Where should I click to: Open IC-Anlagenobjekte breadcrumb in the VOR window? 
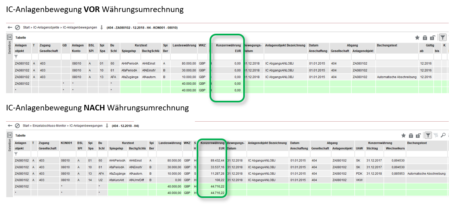(47, 28)
